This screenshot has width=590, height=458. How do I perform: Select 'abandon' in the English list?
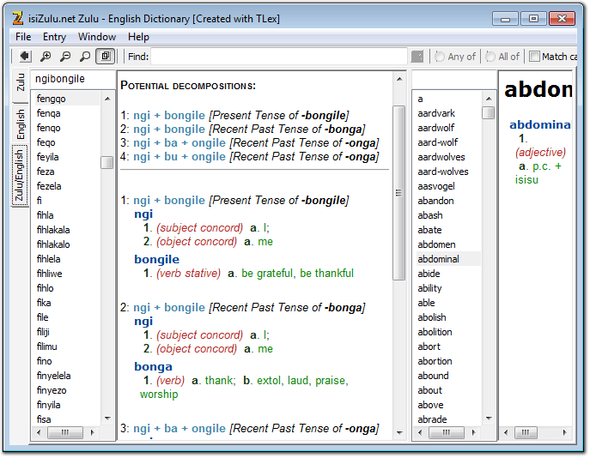coord(435,201)
